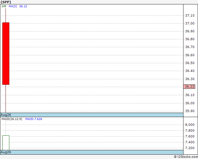Select the 36.10 price axis label
Viewport: 198px width, 159px height.
point(190,95)
